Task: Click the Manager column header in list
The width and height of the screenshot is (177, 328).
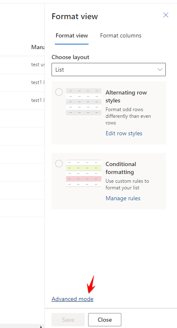Action: point(38,47)
